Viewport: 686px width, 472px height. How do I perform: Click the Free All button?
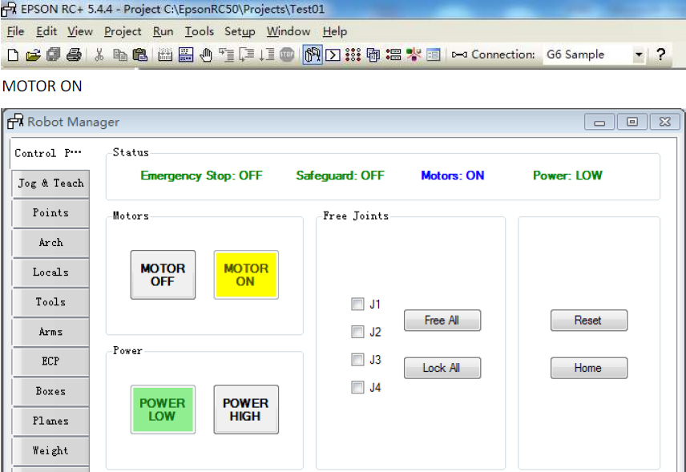[x=442, y=321]
